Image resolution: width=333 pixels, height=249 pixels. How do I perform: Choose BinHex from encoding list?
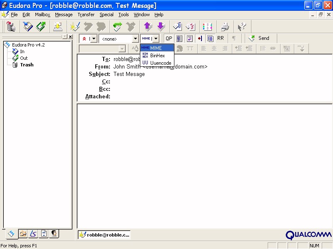[157, 56]
